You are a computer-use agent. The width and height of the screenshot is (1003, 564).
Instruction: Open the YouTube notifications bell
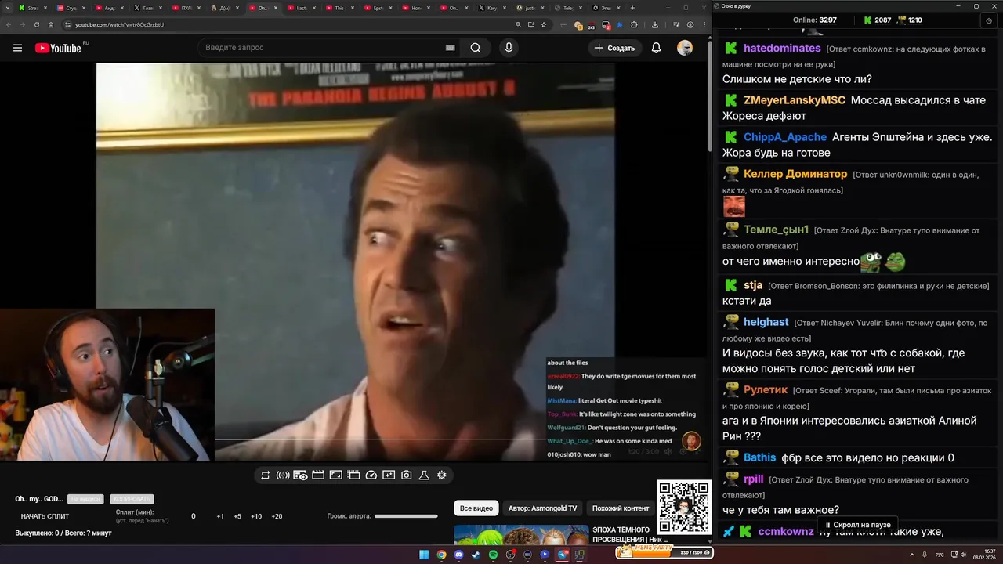(656, 48)
